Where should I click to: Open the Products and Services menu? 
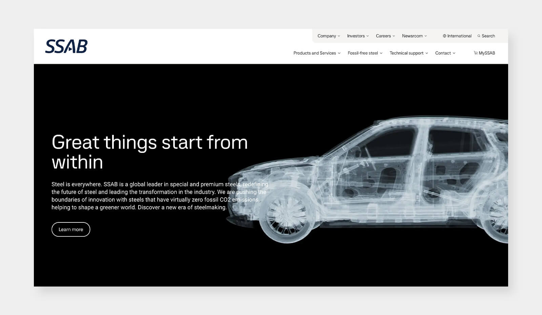click(314, 53)
